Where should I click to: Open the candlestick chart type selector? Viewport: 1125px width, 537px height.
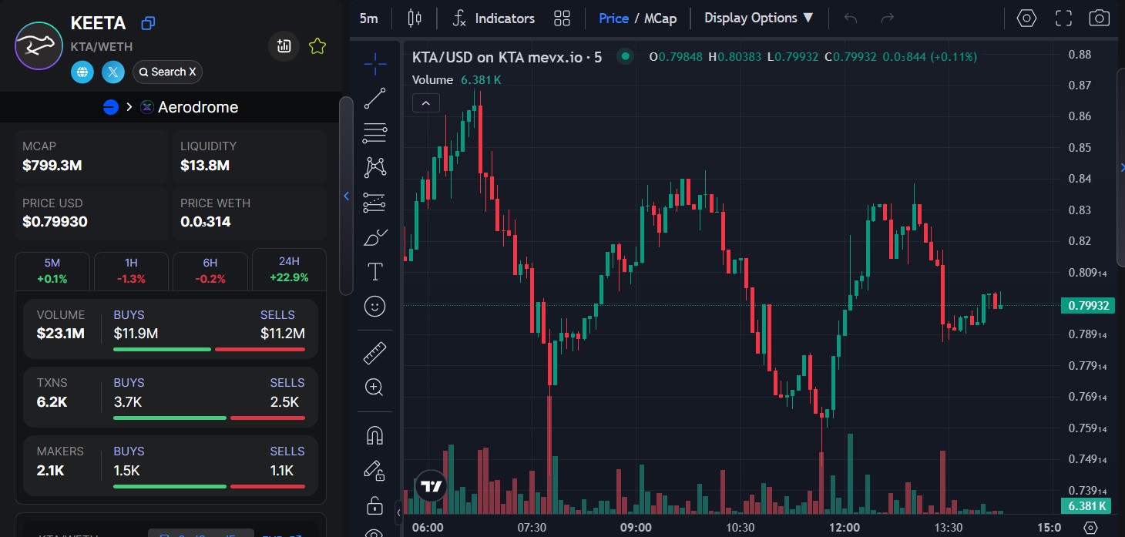[415, 18]
